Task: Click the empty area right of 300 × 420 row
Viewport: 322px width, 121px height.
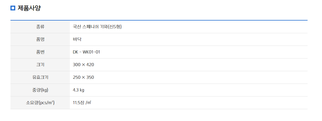Action: [201, 65]
